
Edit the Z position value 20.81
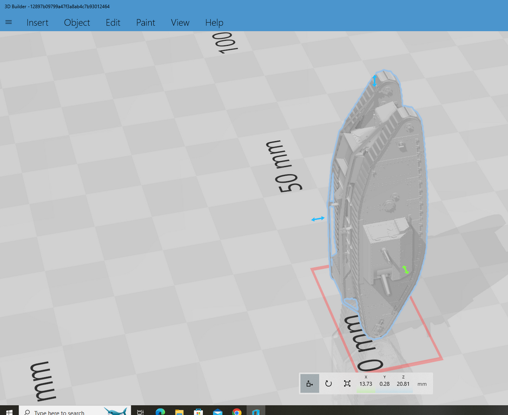[x=403, y=384]
